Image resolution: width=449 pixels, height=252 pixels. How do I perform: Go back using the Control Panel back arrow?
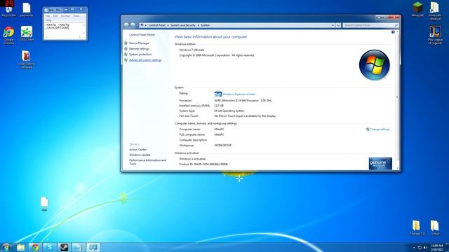(x=126, y=25)
